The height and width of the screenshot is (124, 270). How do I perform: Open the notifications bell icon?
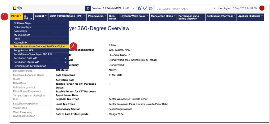pos(145,8)
